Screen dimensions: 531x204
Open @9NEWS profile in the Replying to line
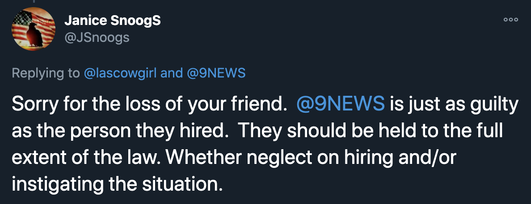215,73
